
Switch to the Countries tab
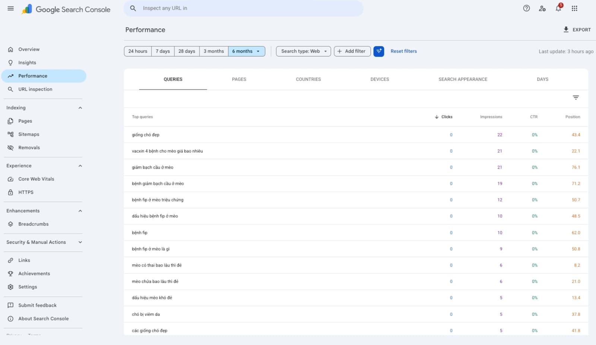308,79
